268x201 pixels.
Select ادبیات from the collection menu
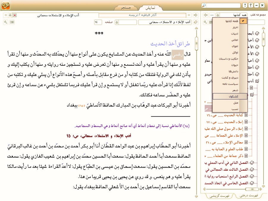pyautogui.click(x=230, y=34)
